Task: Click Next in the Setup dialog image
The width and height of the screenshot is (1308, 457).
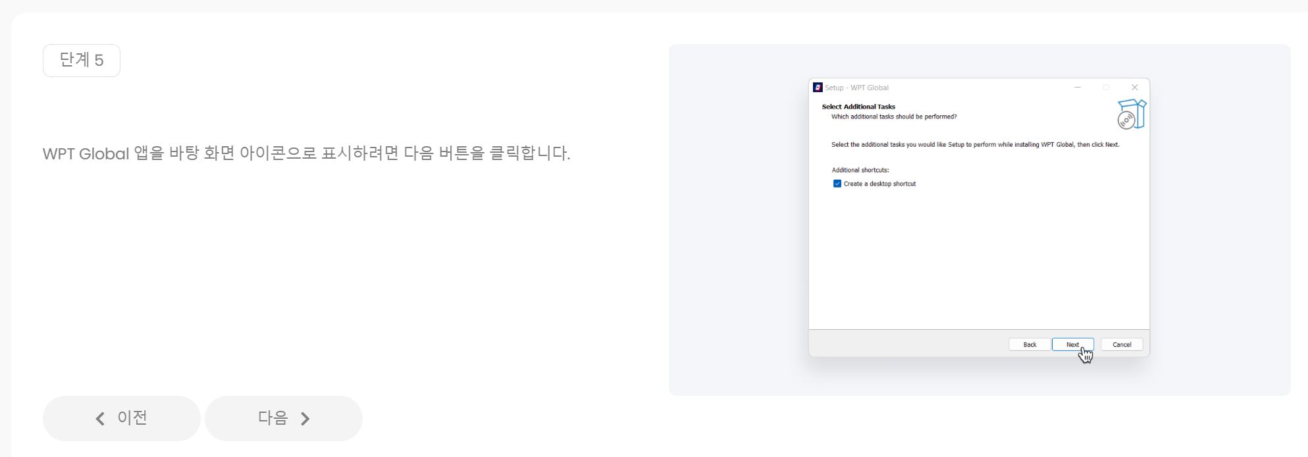Action: pos(1072,344)
